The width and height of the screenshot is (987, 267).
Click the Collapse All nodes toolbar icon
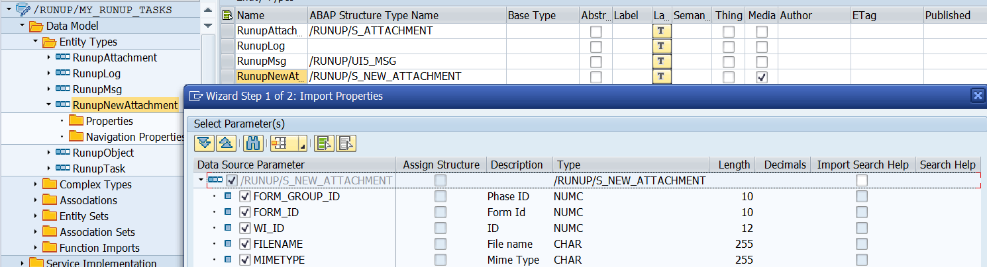[x=225, y=143]
